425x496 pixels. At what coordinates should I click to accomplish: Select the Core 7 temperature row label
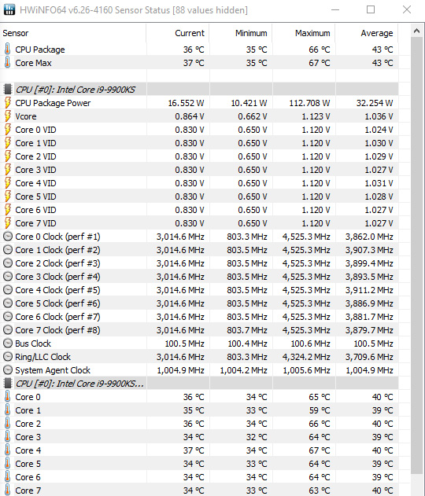[28, 490]
